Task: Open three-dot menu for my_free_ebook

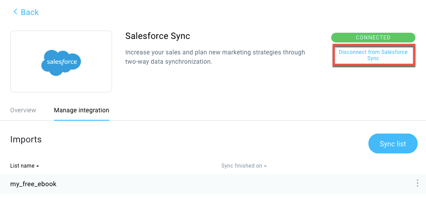Action: click(x=417, y=184)
